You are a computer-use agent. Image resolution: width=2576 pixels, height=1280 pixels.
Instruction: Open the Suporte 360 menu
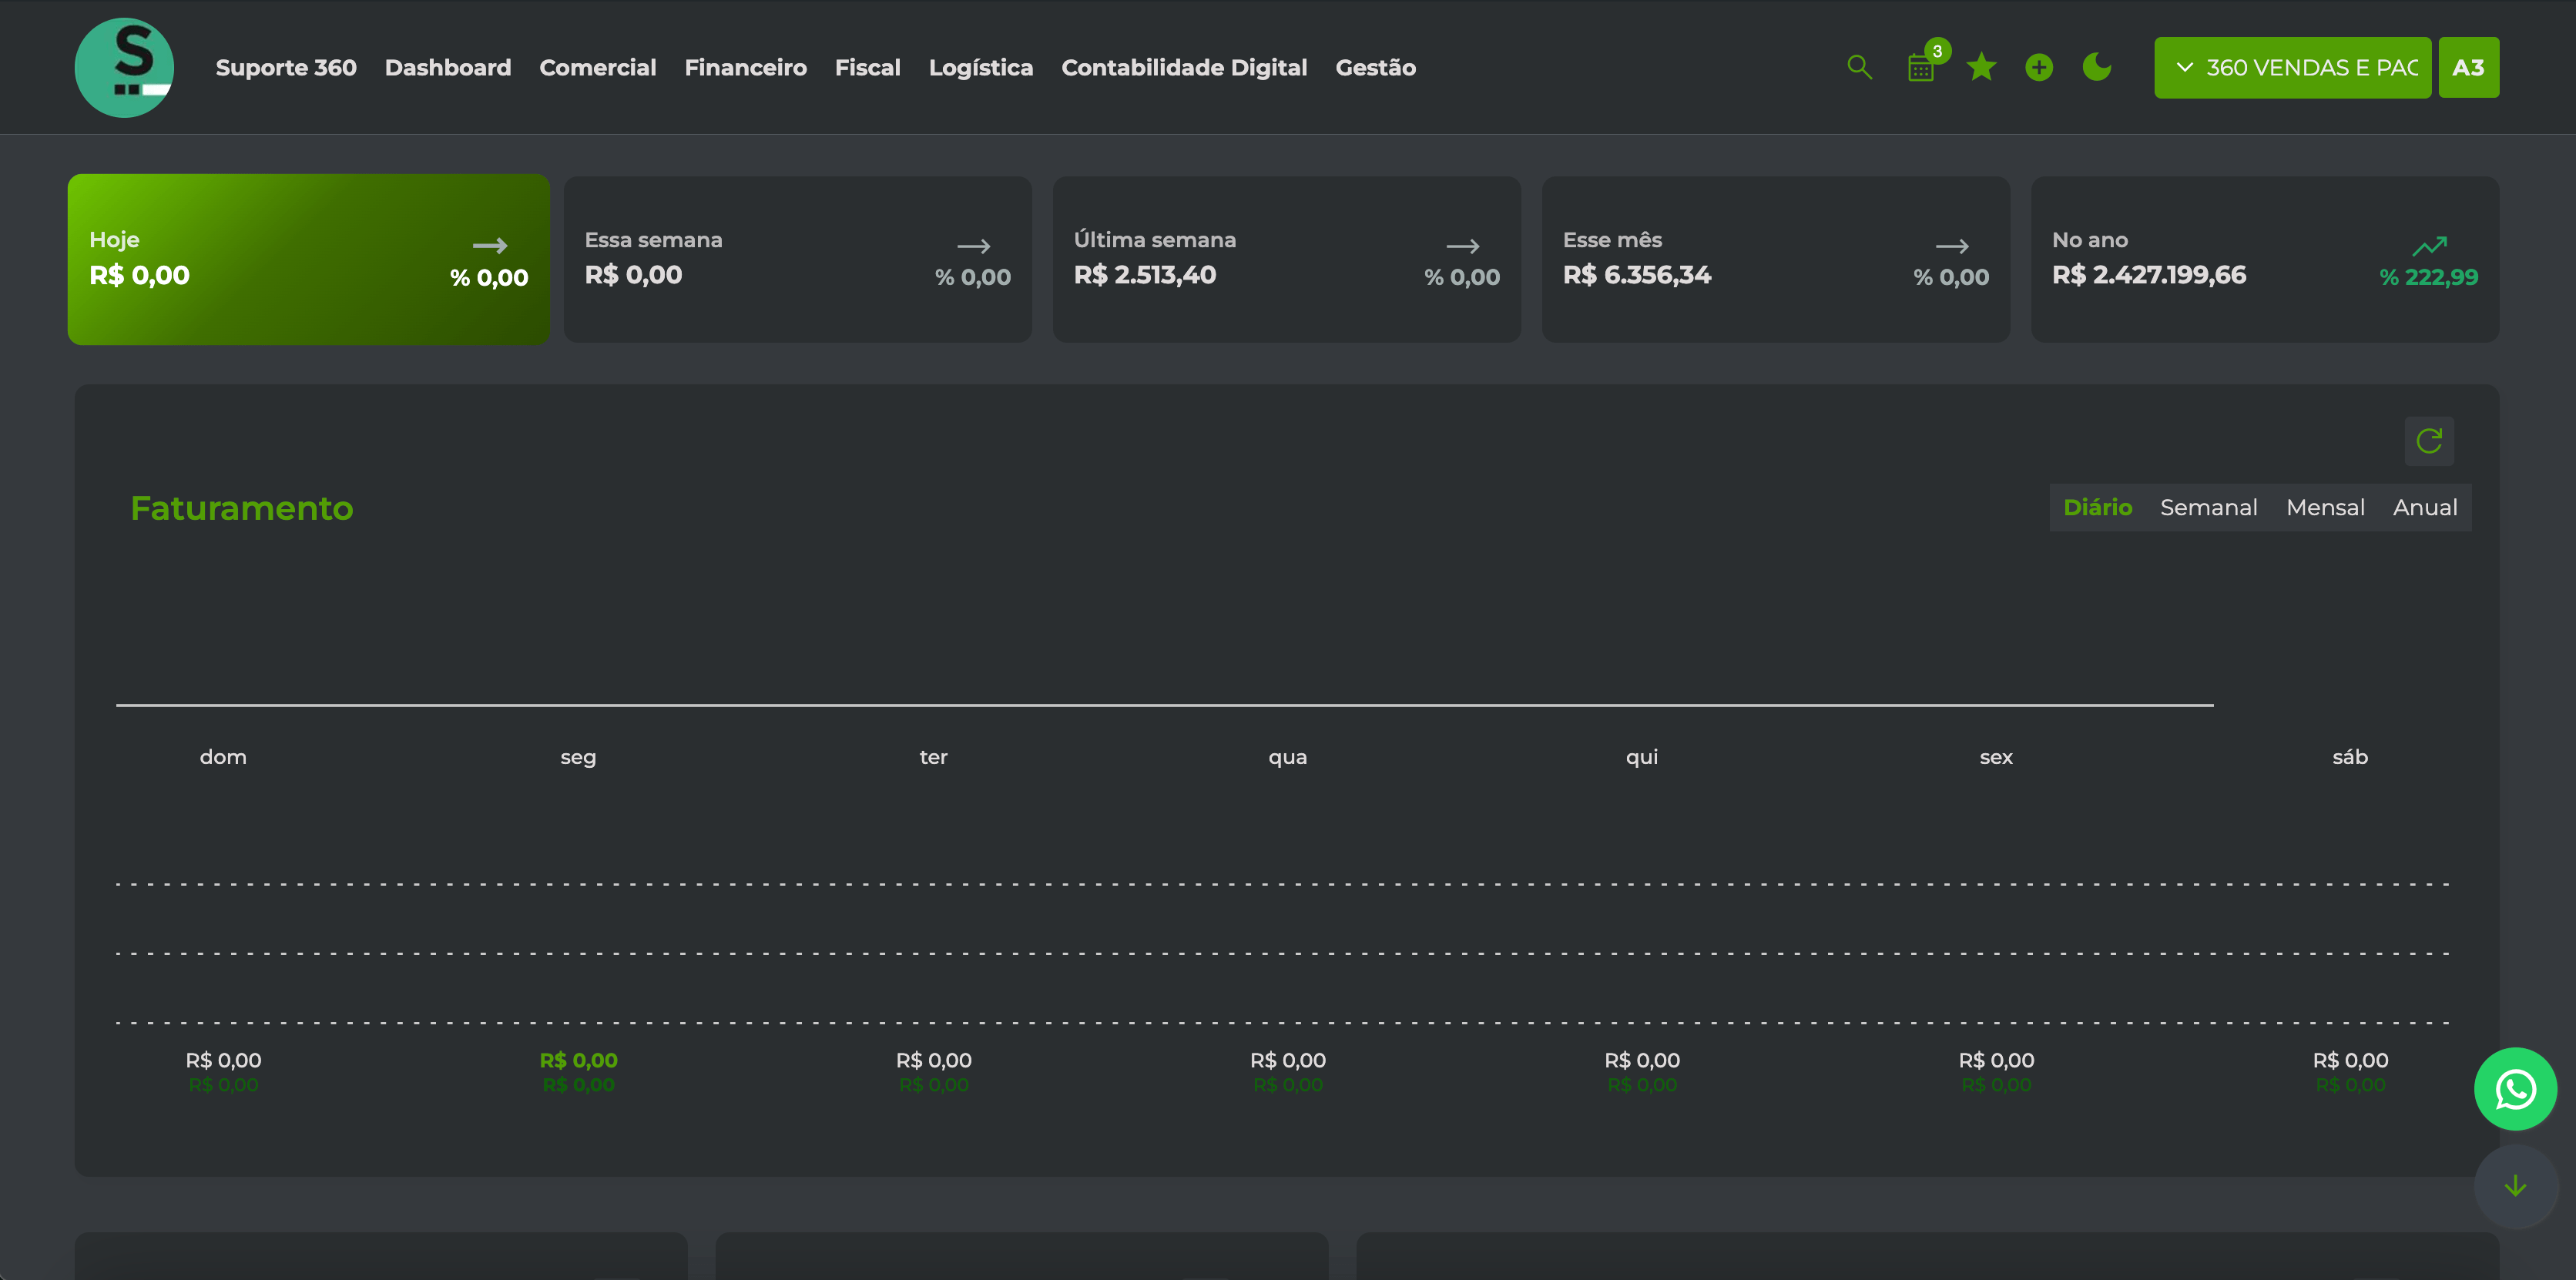286,67
